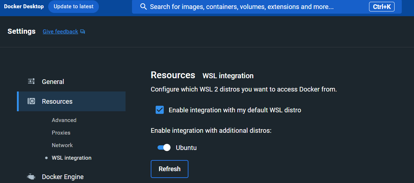Select the Proxies sub-item
The image size is (414, 183).
pyautogui.click(x=61, y=133)
